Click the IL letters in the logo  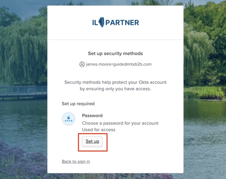(95, 23)
